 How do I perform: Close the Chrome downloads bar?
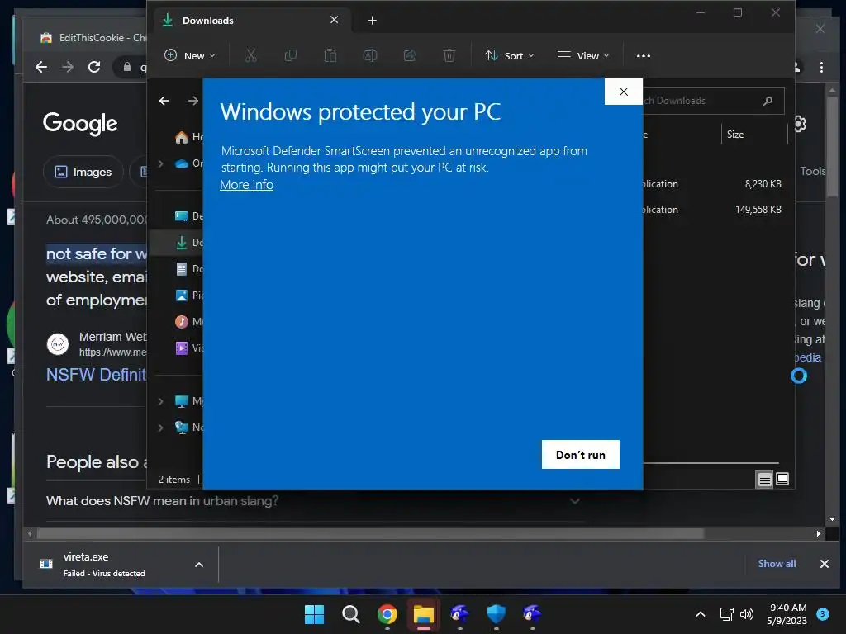(824, 564)
